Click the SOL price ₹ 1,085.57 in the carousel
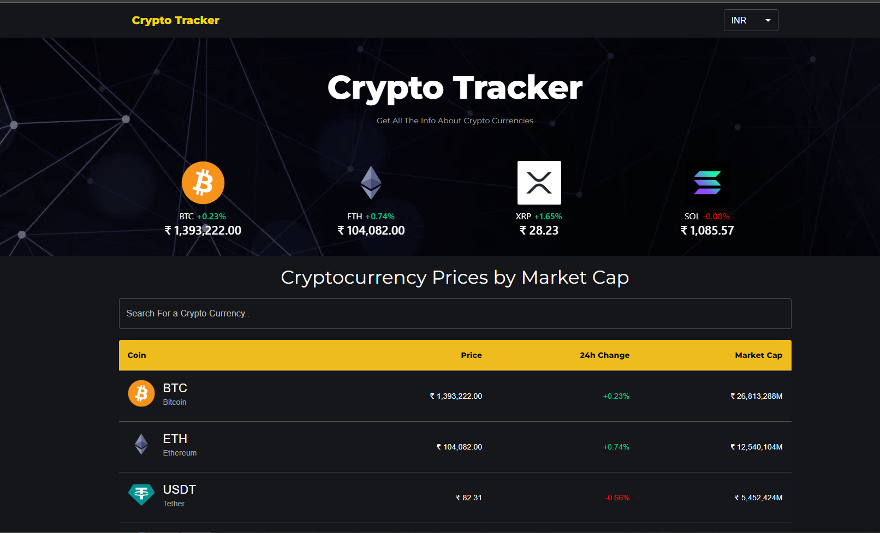 pyautogui.click(x=707, y=231)
